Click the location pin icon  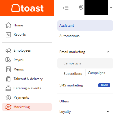81,8
